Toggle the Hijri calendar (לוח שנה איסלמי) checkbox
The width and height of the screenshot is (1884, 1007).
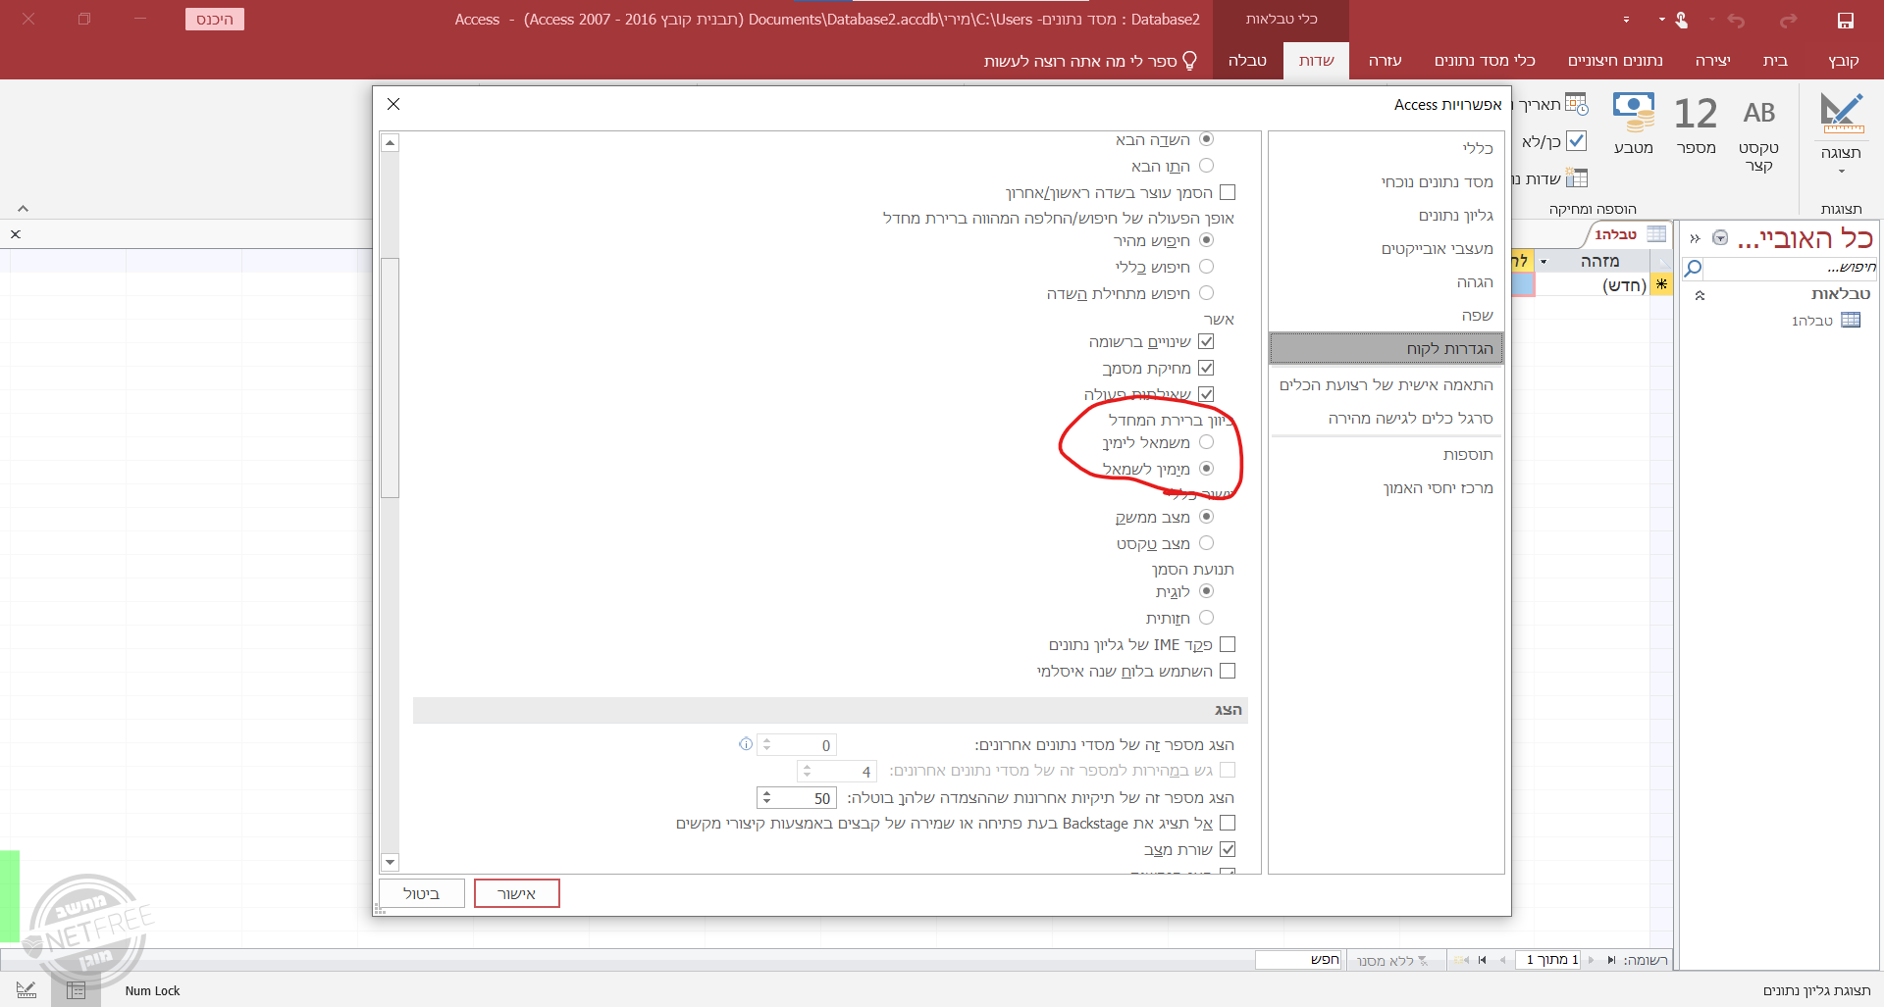1228,671
